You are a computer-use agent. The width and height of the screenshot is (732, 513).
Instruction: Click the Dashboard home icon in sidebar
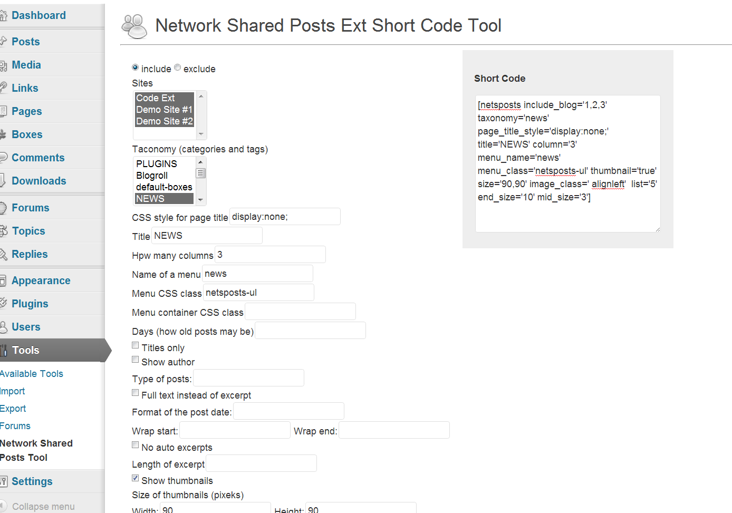coord(3,16)
